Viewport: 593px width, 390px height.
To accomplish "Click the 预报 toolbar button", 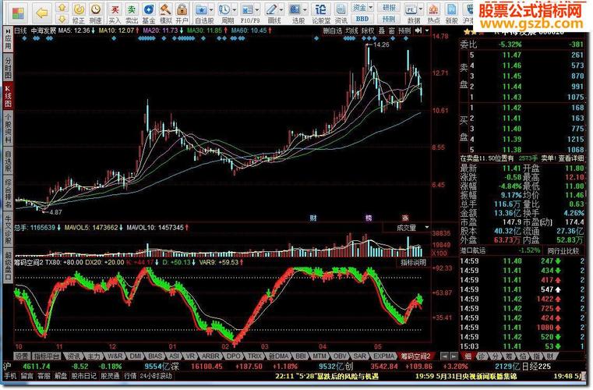I will [x=389, y=19].
